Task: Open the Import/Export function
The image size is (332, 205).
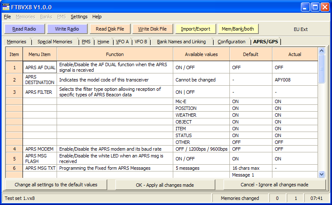Action: coord(195,29)
